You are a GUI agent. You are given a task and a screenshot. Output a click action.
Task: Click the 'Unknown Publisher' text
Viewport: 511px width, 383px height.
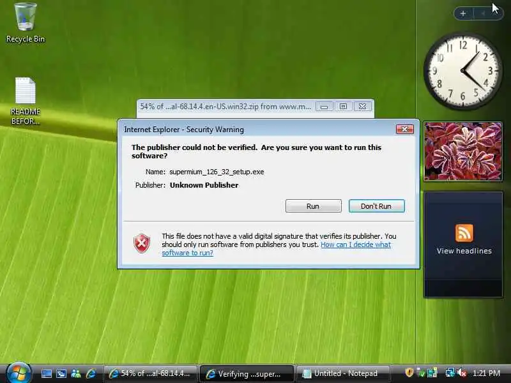(x=204, y=185)
